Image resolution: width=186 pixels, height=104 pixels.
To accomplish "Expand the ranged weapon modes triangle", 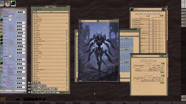I will click(x=134, y=80).
